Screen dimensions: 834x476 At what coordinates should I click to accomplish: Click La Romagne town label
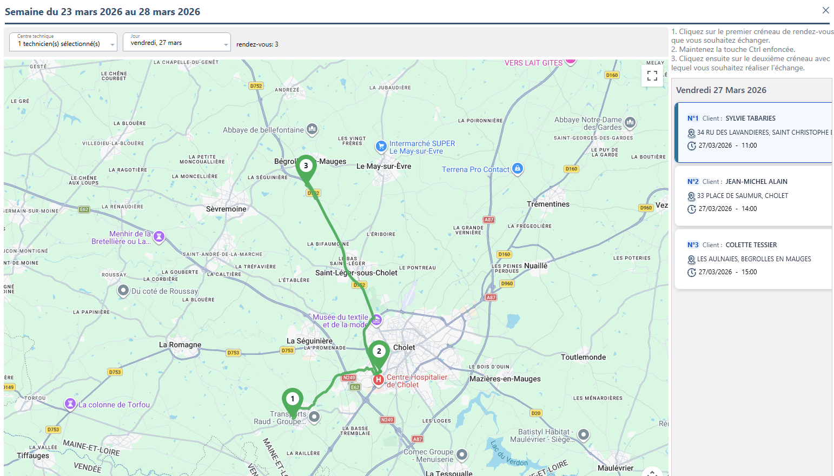pos(180,345)
